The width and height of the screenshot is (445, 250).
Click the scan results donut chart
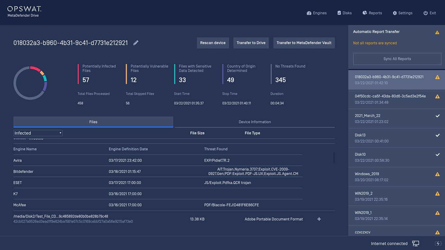(30, 83)
